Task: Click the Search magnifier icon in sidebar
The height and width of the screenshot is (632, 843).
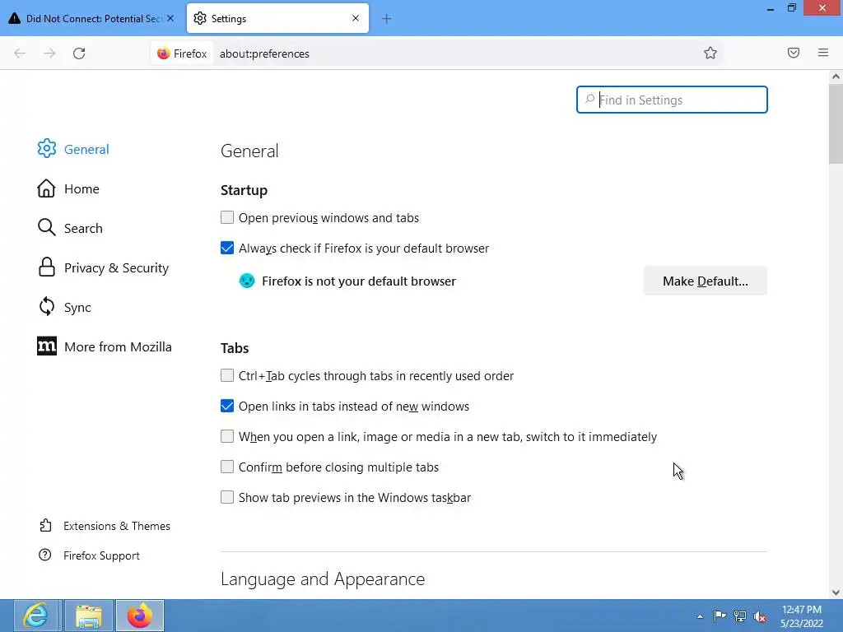Action: [x=47, y=228]
